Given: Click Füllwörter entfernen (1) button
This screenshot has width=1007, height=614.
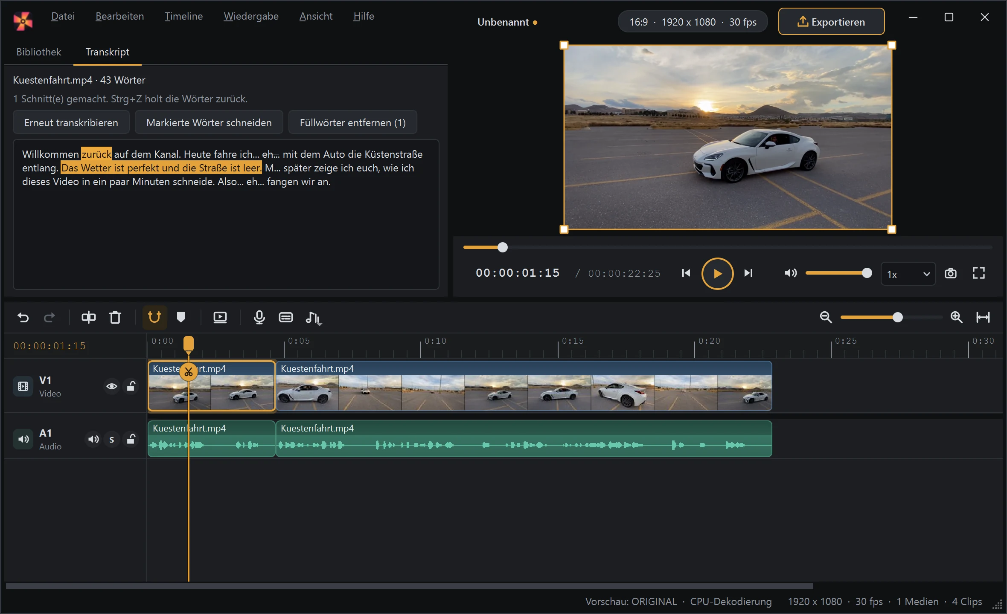Looking at the screenshot, I should click(352, 122).
